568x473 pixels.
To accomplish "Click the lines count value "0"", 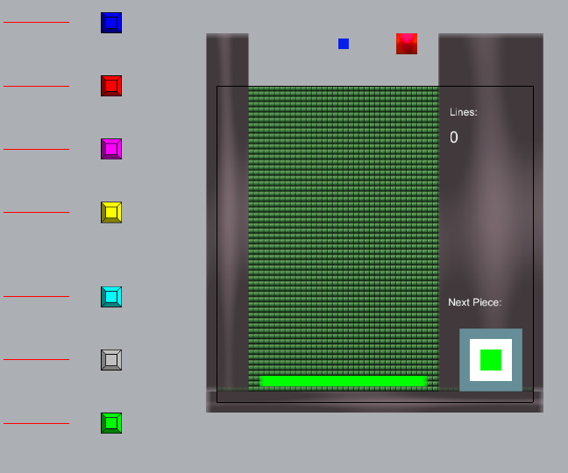I will (454, 138).
